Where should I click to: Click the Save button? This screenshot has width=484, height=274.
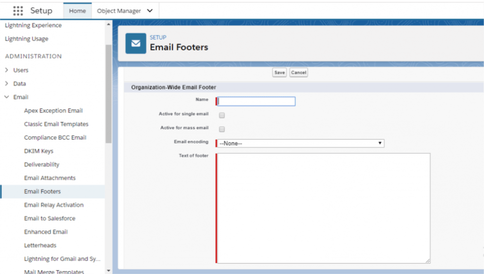tap(279, 72)
